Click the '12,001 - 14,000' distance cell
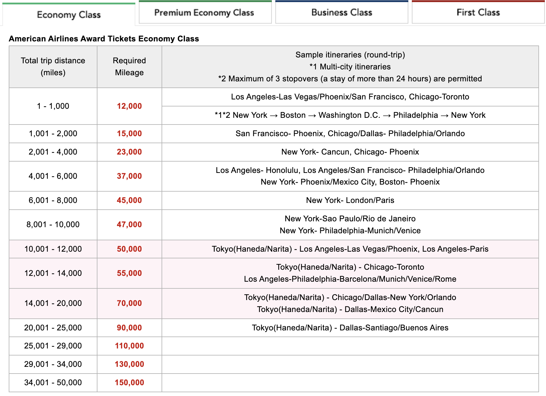546x396 pixels. pyautogui.click(x=53, y=273)
